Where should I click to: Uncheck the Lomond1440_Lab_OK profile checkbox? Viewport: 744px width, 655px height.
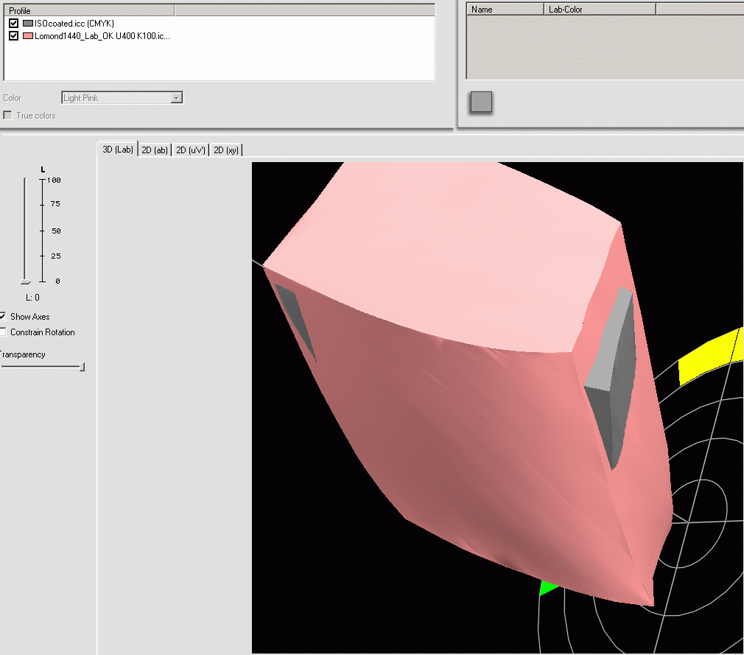pos(13,35)
